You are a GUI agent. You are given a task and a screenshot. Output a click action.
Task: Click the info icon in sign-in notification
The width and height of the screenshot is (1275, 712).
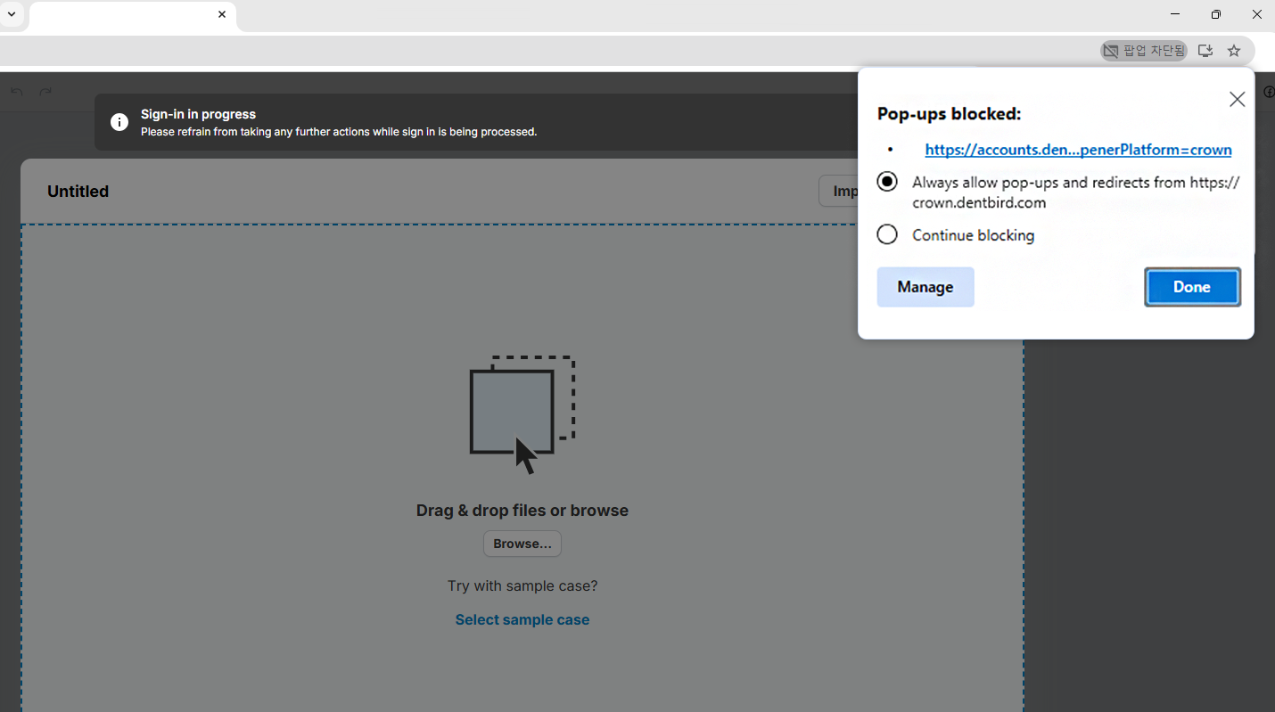point(119,122)
